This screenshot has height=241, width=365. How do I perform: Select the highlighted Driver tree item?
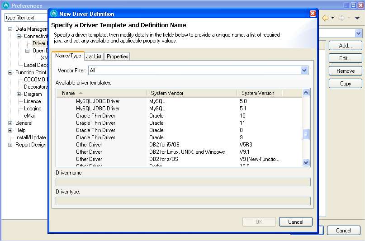click(x=40, y=43)
